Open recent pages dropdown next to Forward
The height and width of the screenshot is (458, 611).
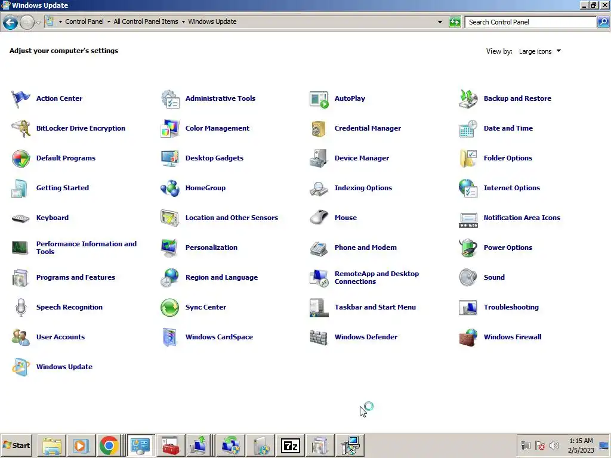[x=38, y=22]
